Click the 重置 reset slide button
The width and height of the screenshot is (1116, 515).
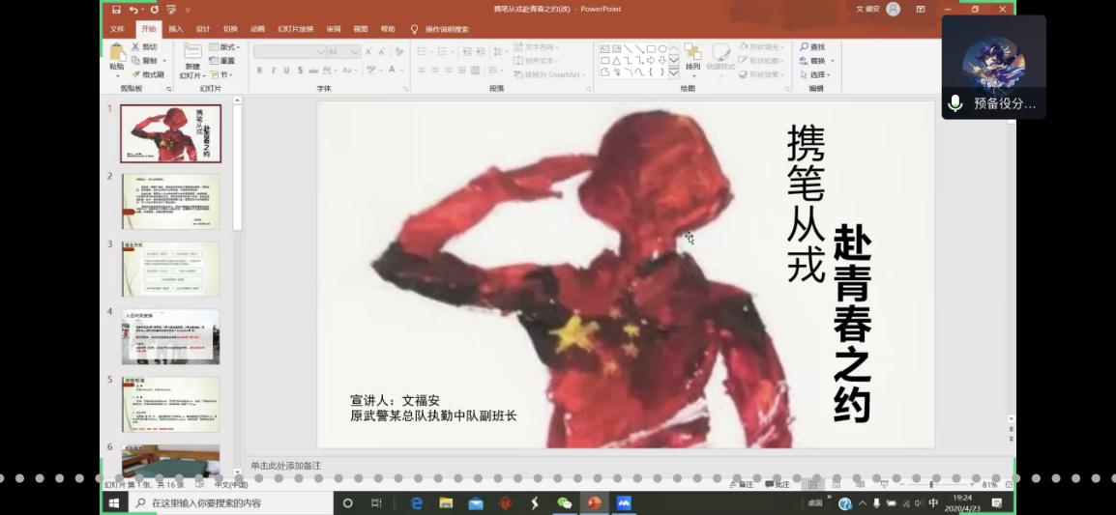(222, 61)
